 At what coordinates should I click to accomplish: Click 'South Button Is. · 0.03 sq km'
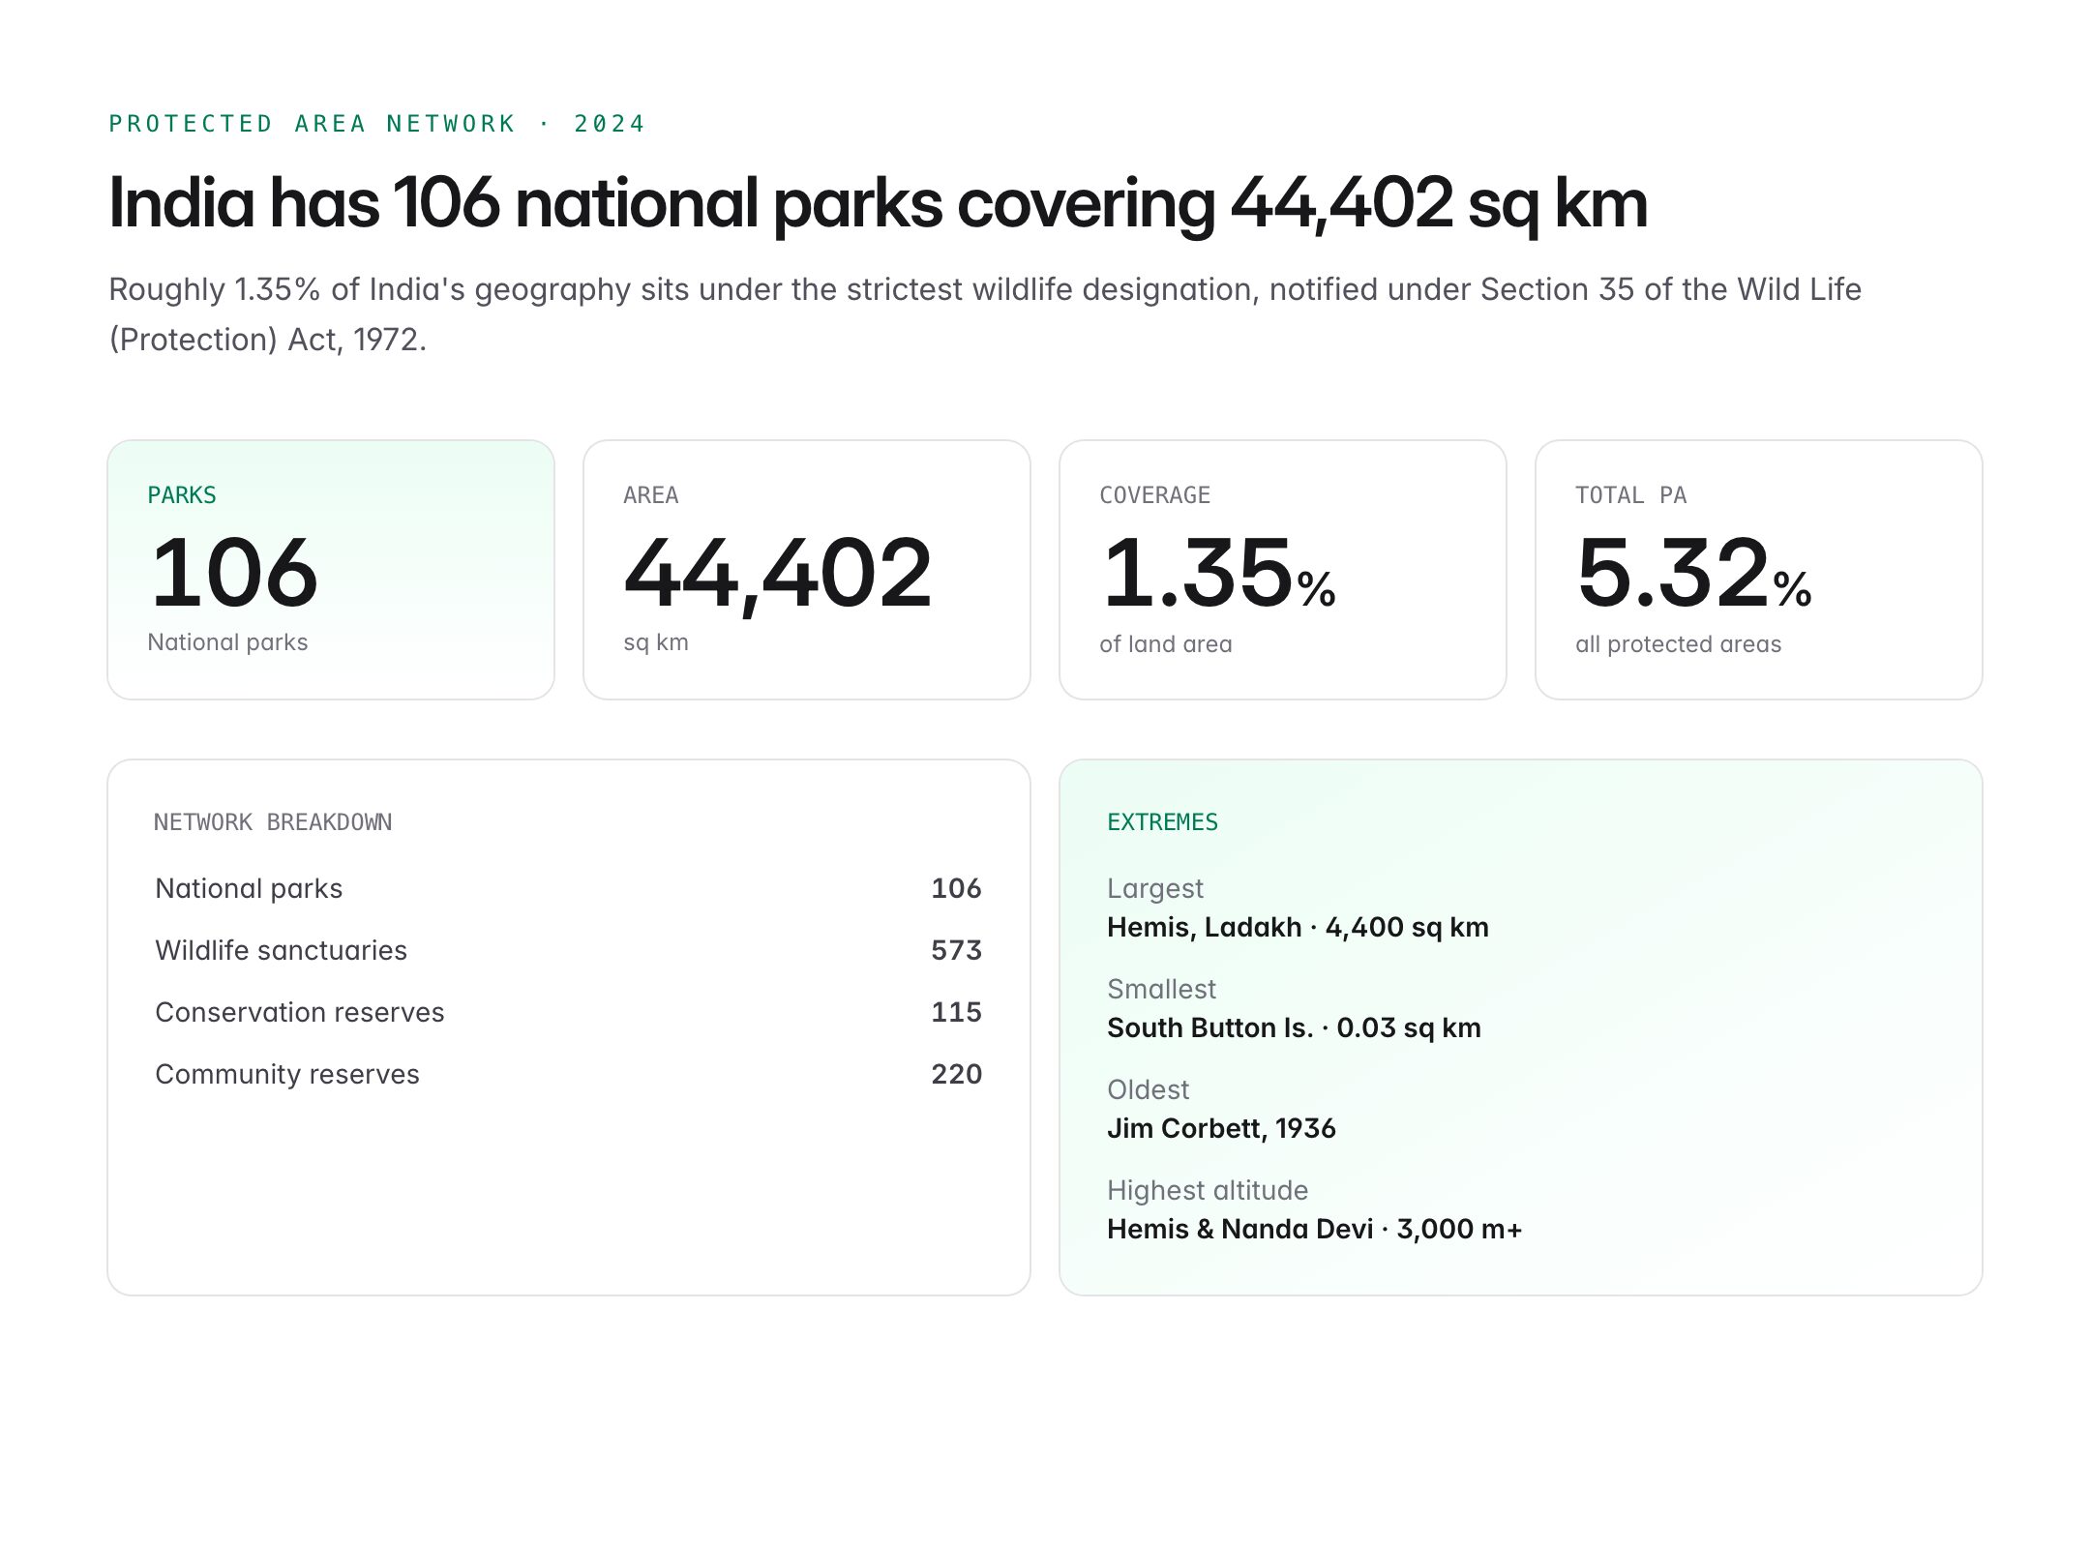pyautogui.click(x=1294, y=1027)
